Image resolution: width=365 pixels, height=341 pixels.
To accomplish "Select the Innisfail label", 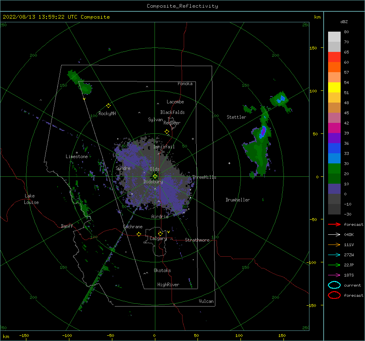I will (x=164, y=147).
